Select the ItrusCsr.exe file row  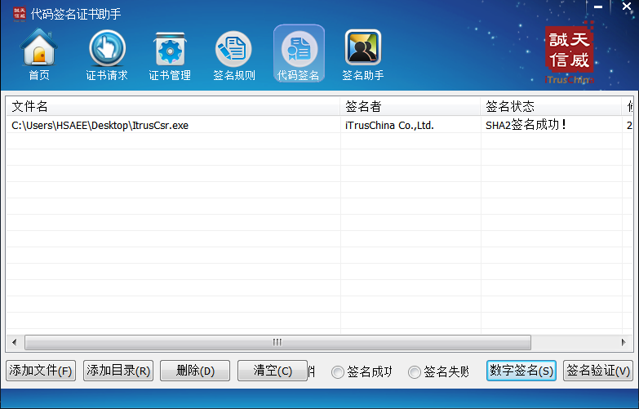tap(319, 125)
